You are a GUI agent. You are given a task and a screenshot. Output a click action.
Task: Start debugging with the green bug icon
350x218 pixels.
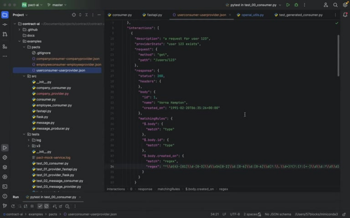tap(296, 5)
